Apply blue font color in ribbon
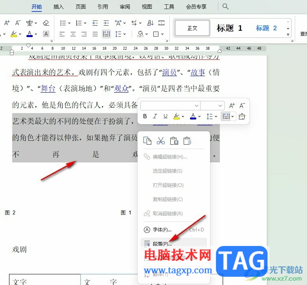This screenshot has width=307, height=285. [x=30, y=34]
